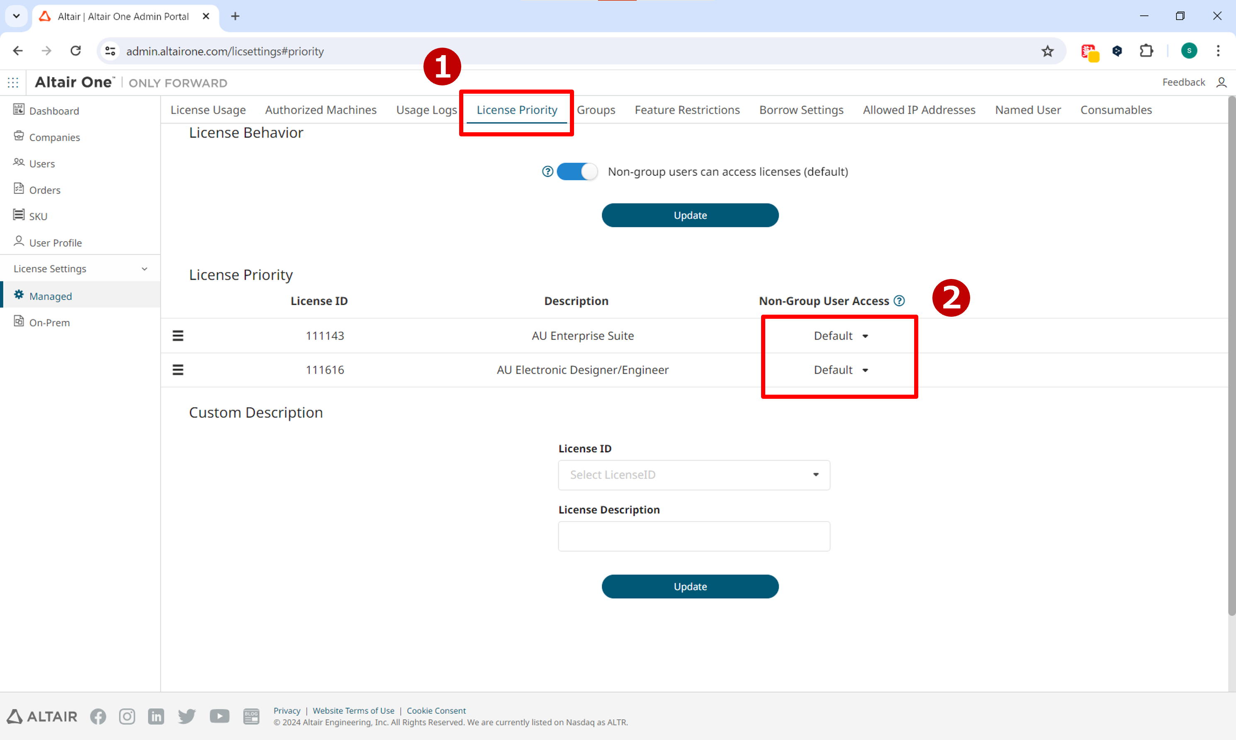Open the Borrow Settings tab

pos(801,110)
